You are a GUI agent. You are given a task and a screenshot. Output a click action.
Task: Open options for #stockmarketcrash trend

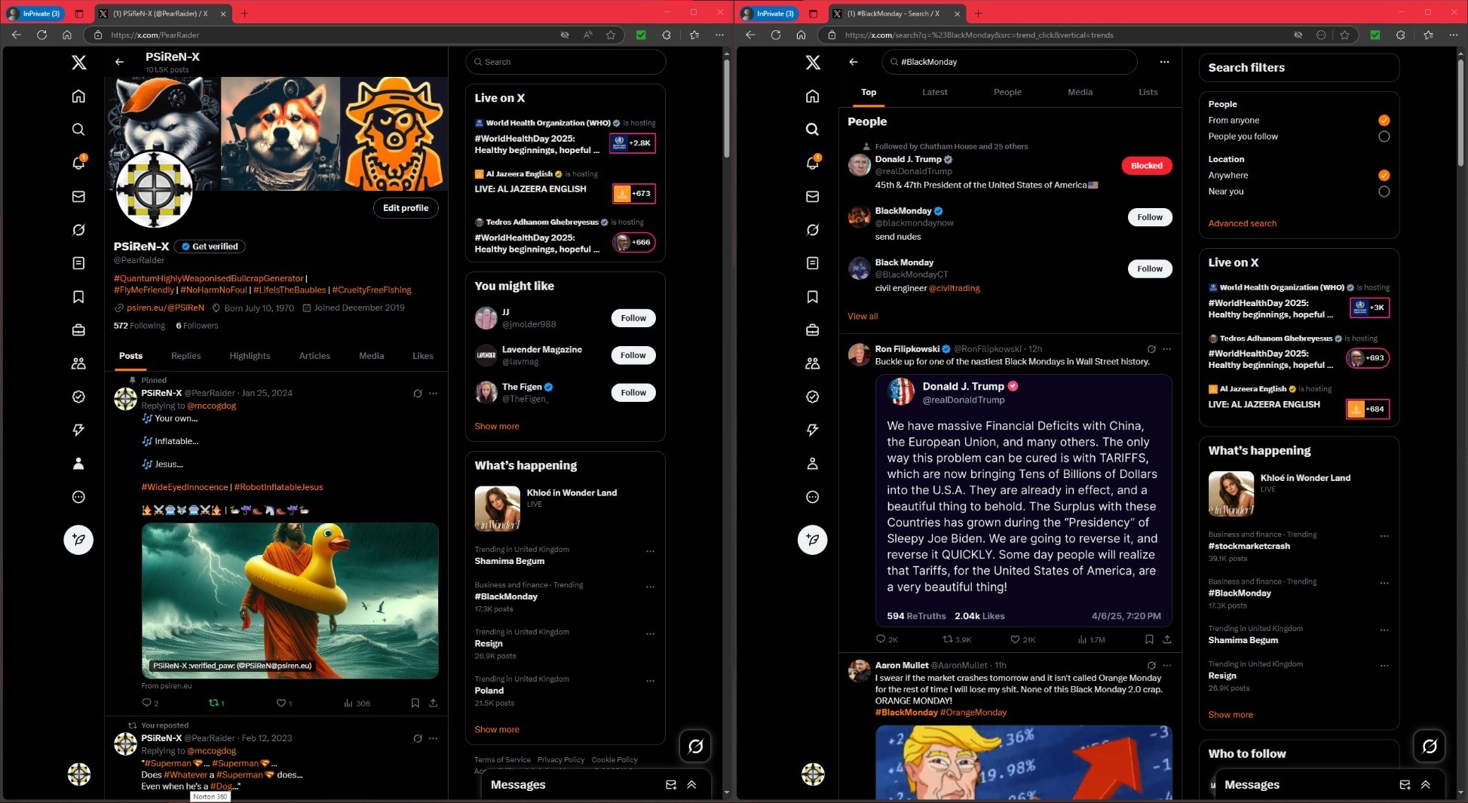coord(1384,536)
